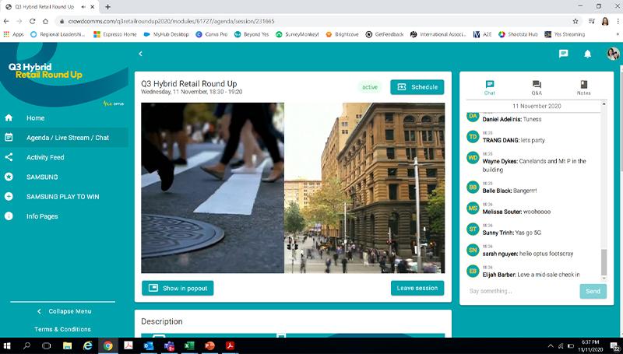Open Terms & Conditions link
Viewport: 623px width, 354px height.
coord(63,329)
